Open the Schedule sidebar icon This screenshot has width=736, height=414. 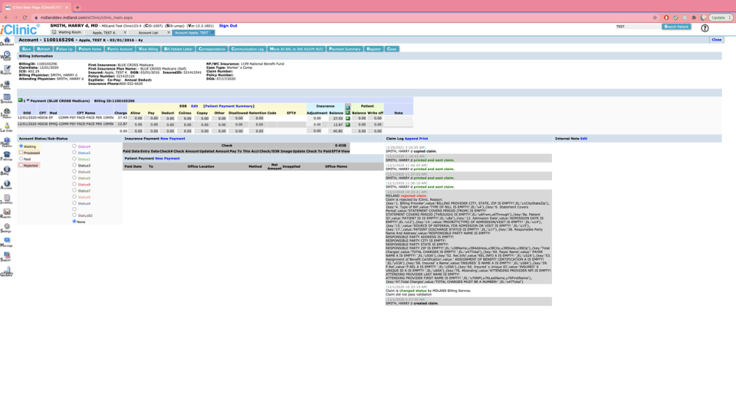point(7,99)
